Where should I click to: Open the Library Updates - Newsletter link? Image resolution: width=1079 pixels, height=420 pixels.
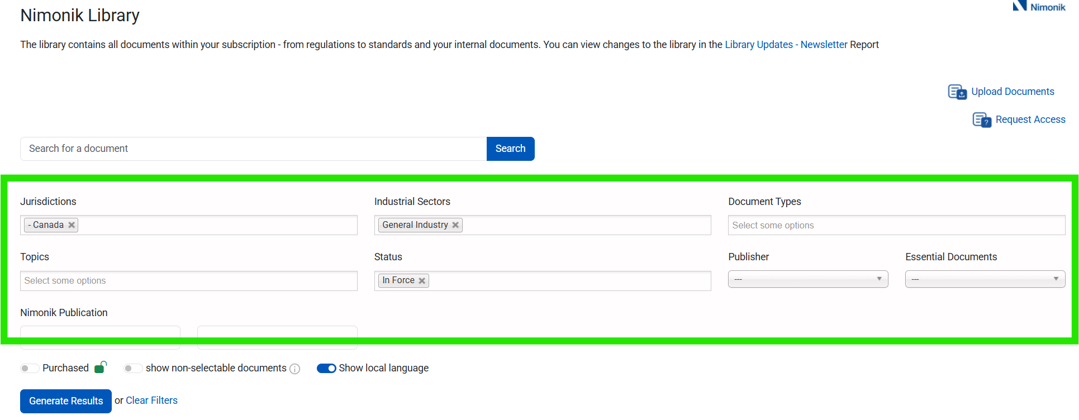point(786,45)
